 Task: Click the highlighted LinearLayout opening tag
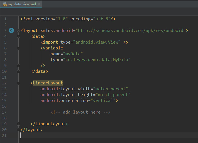[48, 83]
